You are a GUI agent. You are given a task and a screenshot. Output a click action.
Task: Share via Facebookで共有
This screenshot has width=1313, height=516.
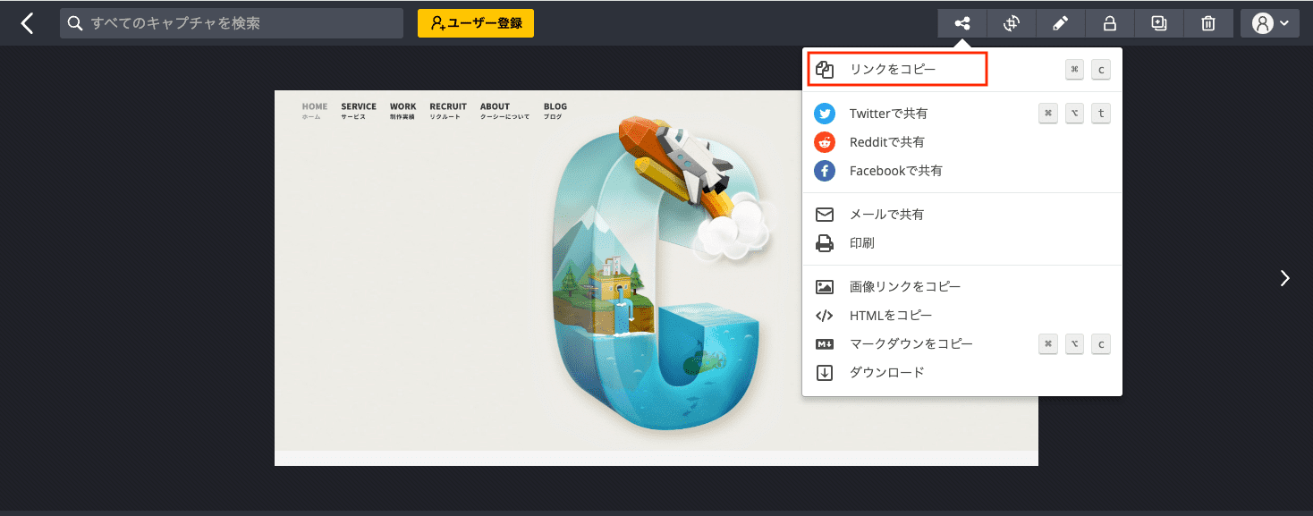click(962, 171)
